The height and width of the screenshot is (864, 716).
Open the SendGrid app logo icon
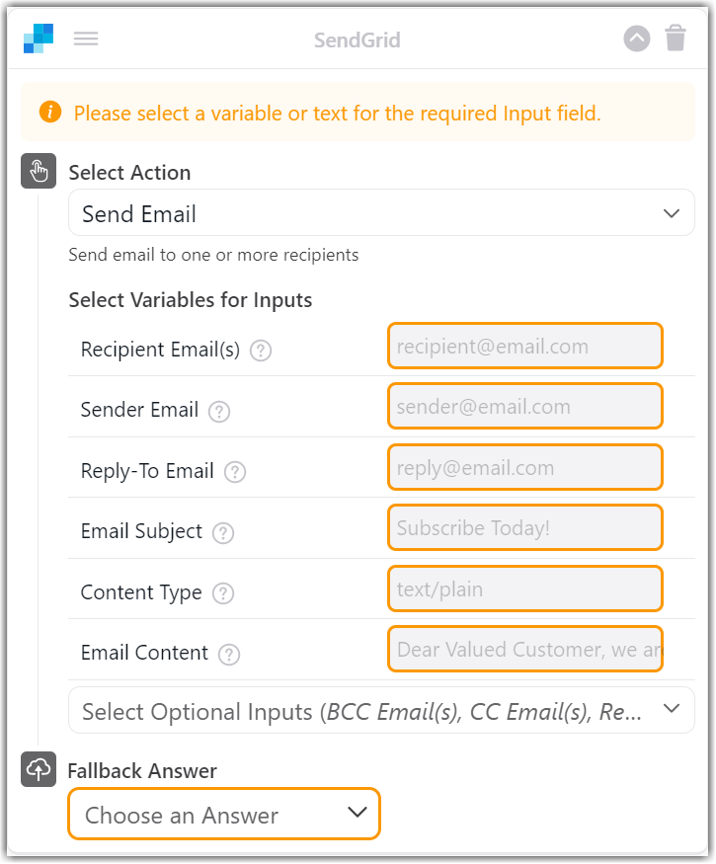click(x=37, y=38)
